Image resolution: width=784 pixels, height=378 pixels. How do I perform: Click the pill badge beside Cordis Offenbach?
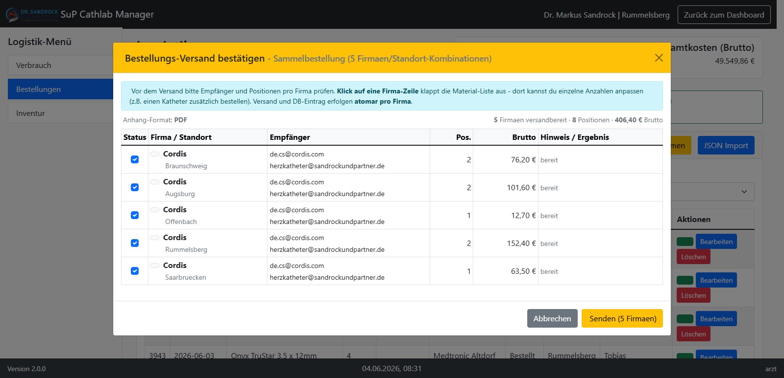pos(155,210)
